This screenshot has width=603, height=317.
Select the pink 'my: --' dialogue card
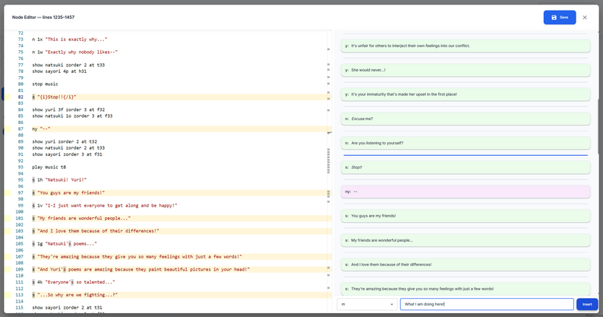(465, 192)
